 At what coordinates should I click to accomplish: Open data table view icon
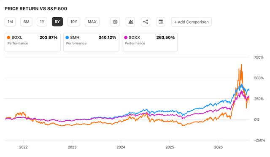(x=161, y=22)
